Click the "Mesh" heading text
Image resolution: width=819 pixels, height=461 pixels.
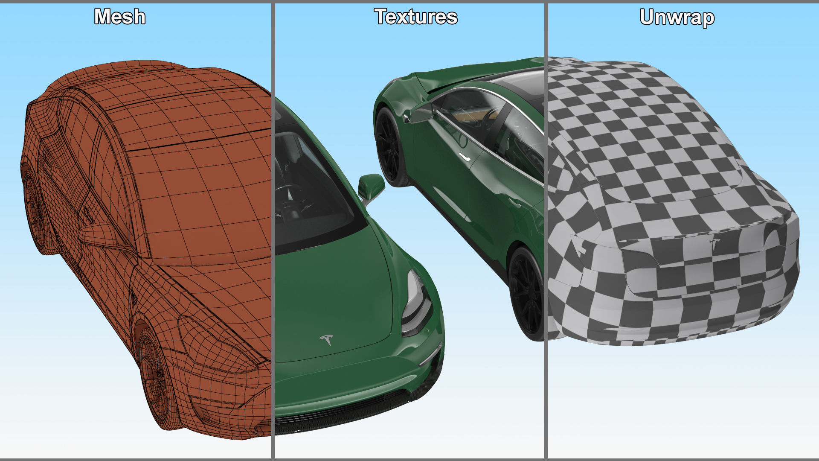[x=120, y=17]
